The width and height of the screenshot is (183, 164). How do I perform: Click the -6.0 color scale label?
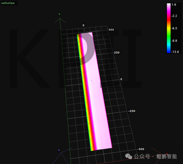[174, 28]
